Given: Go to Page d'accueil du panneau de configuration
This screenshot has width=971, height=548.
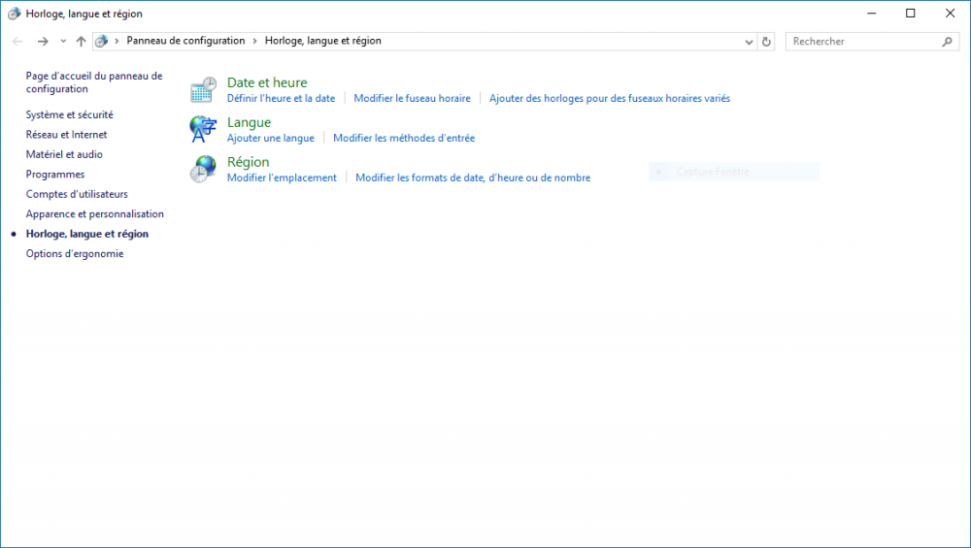Looking at the screenshot, I should 94,82.
